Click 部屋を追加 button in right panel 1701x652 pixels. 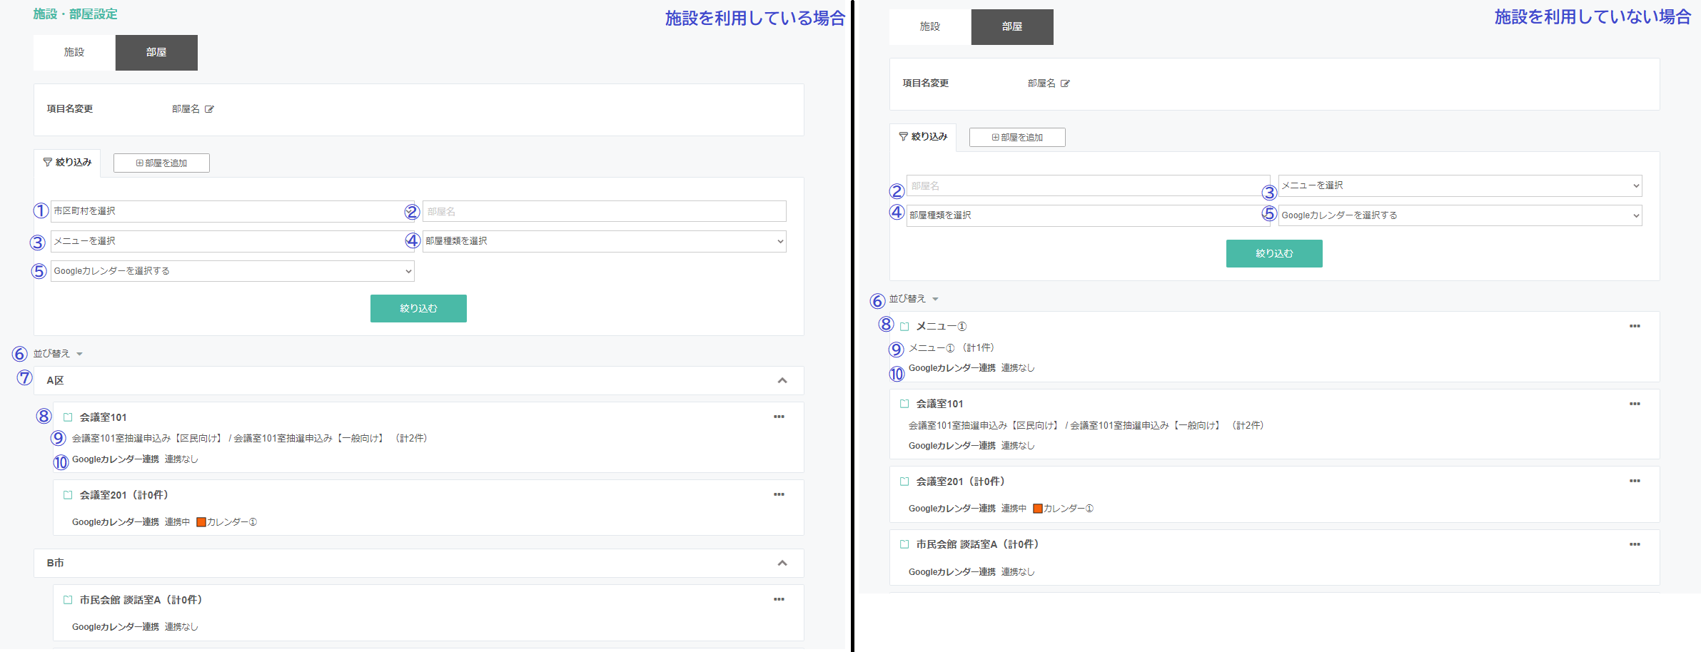click(1017, 138)
